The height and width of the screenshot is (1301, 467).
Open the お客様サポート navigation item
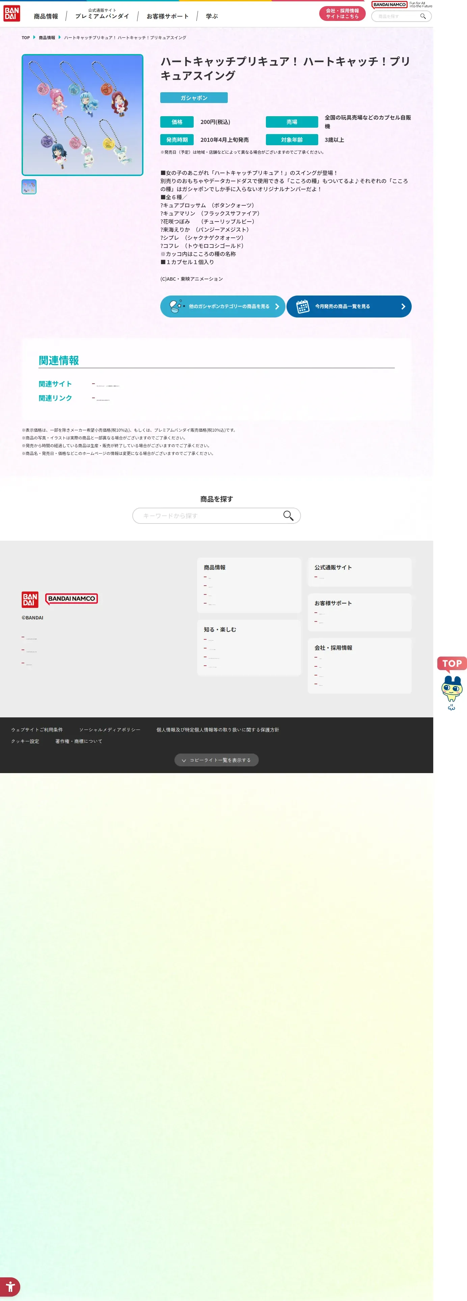[167, 17]
